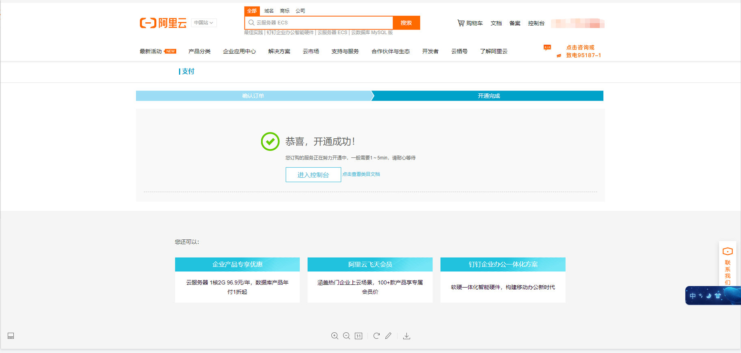Open 云服务器 ECS hot search link
This screenshot has height=353, width=741.
332,32
